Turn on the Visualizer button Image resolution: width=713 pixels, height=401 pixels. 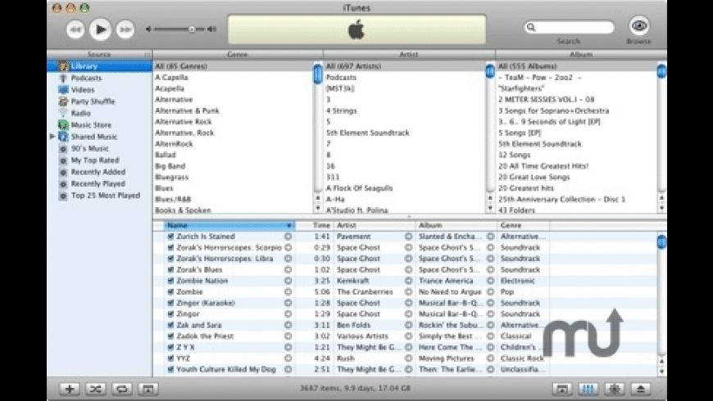[615, 390]
